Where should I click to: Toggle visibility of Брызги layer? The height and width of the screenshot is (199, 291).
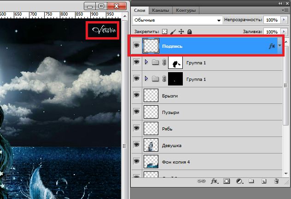[137, 95]
